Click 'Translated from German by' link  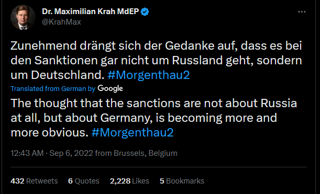(53, 89)
